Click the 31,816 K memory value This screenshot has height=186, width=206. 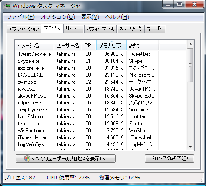(114, 68)
